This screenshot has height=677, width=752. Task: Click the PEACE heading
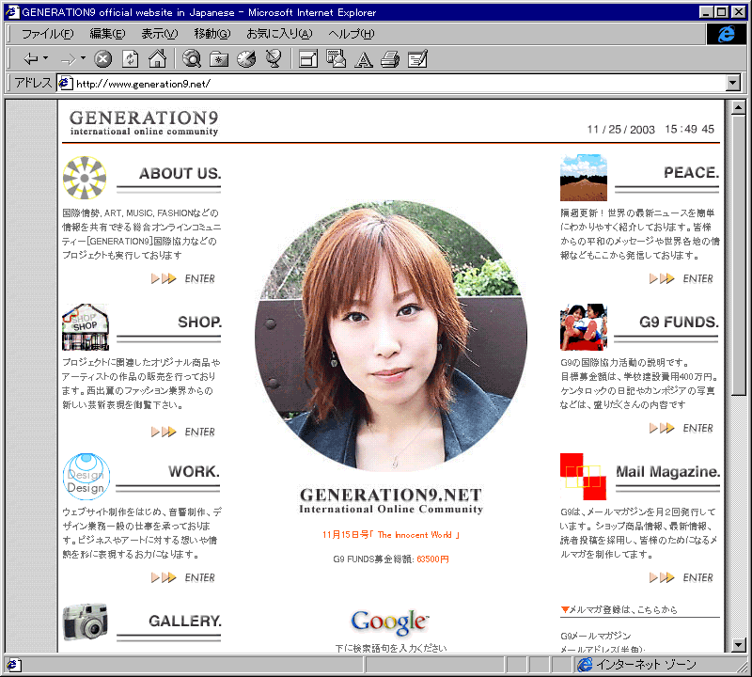coord(691,173)
